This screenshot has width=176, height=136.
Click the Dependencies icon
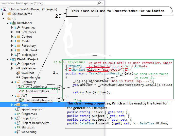click(18, 77)
